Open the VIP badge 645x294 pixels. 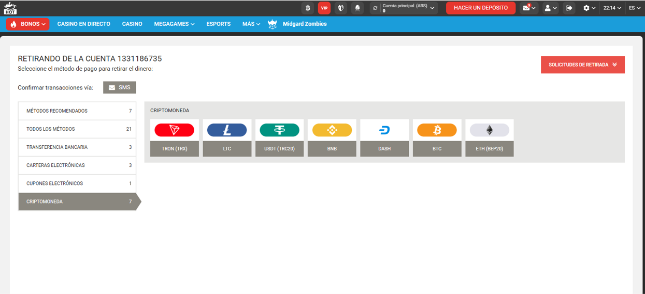[324, 8]
